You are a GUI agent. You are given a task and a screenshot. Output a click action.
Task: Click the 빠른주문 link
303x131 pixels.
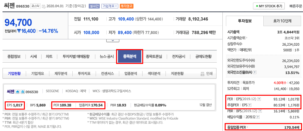[x=296, y=6]
